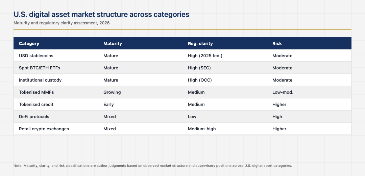
Task: Select 'Moderate' in the USD stablecoins row
Action: click(282, 56)
